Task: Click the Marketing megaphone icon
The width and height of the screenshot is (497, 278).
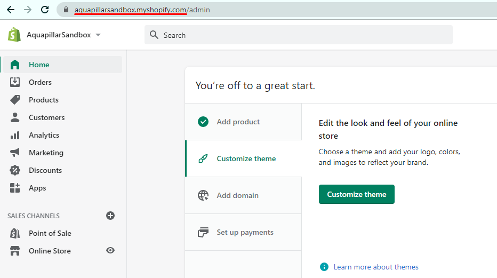Action: pos(15,153)
